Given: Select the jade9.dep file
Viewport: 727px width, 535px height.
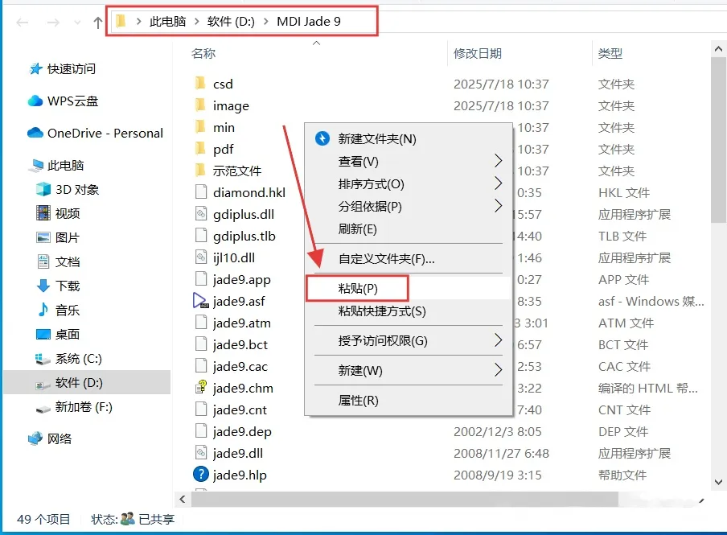Looking at the screenshot, I should click(x=233, y=431).
